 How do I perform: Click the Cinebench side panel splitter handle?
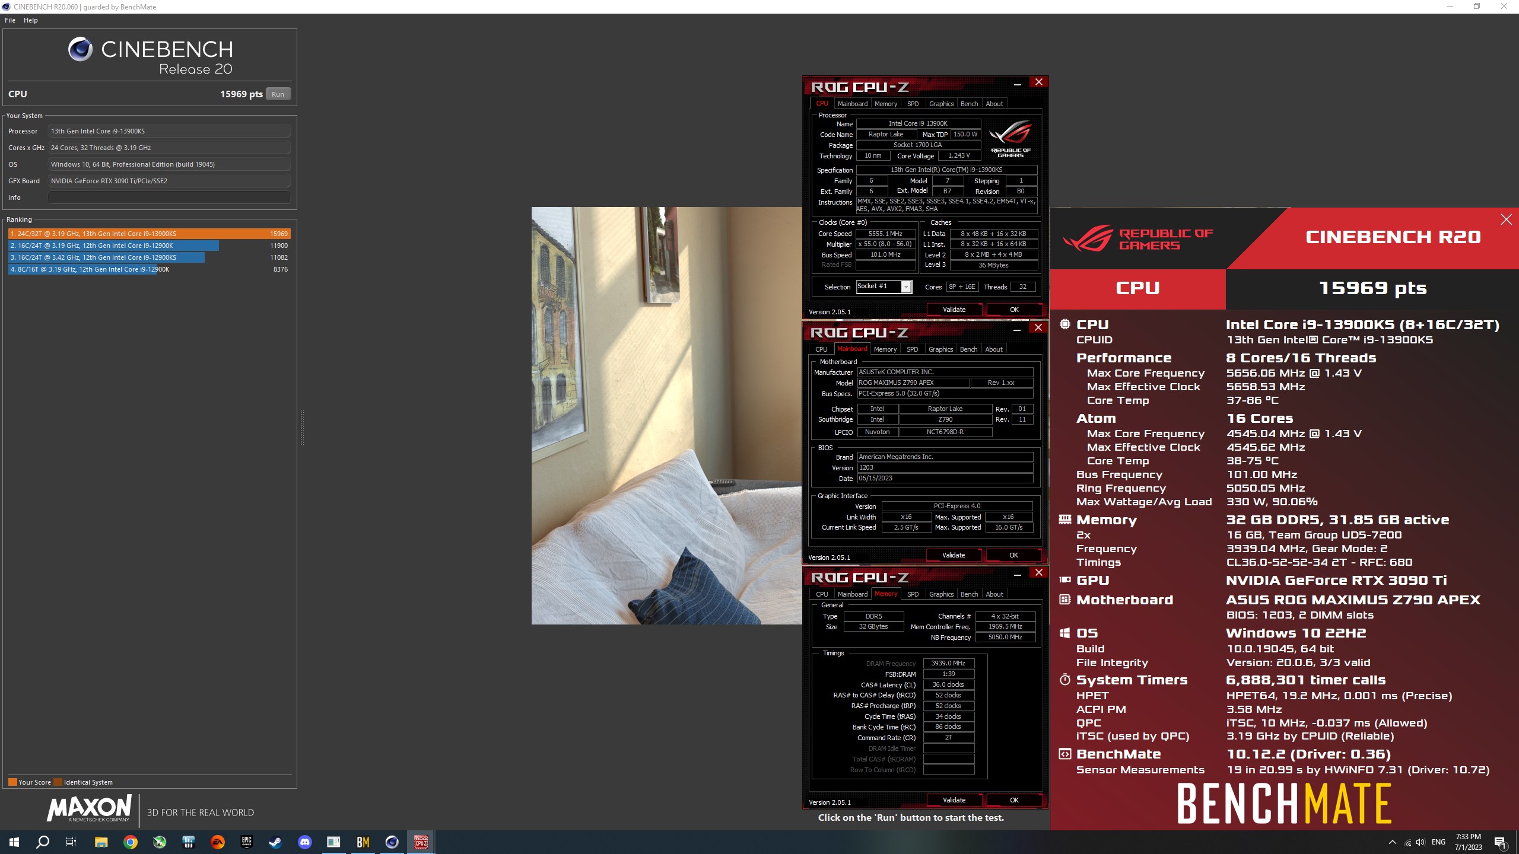(302, 427)
